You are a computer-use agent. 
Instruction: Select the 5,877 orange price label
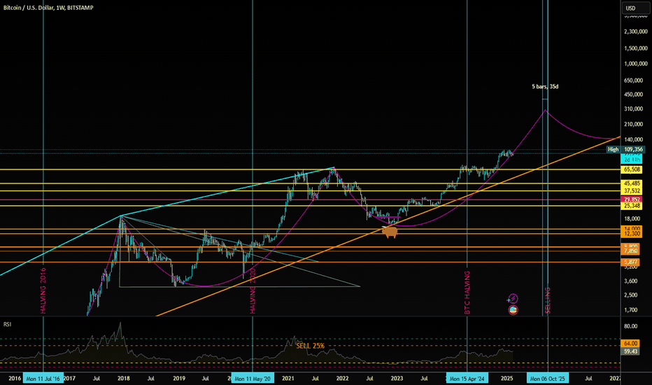coord(630,262)
